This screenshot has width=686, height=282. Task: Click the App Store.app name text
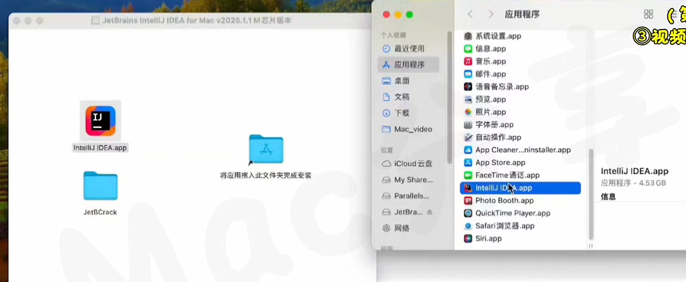tap(500, 163)
